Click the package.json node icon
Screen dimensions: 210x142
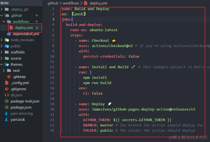pos(7,107)
